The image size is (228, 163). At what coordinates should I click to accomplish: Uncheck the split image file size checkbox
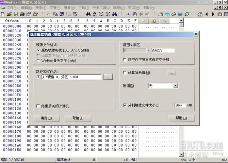(x=125, y=105)
